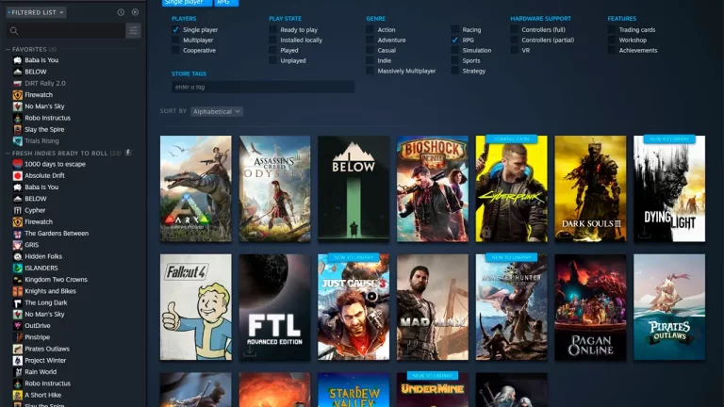Open Rain World from the sidebar list
This screenshot has height=407, width=724.
43,371
